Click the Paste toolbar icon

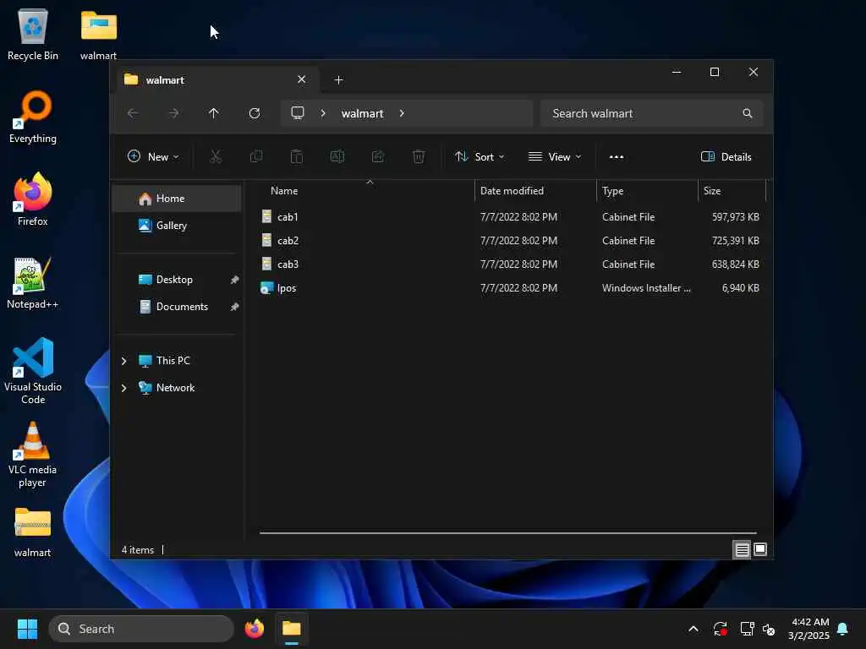coord(297,156)
